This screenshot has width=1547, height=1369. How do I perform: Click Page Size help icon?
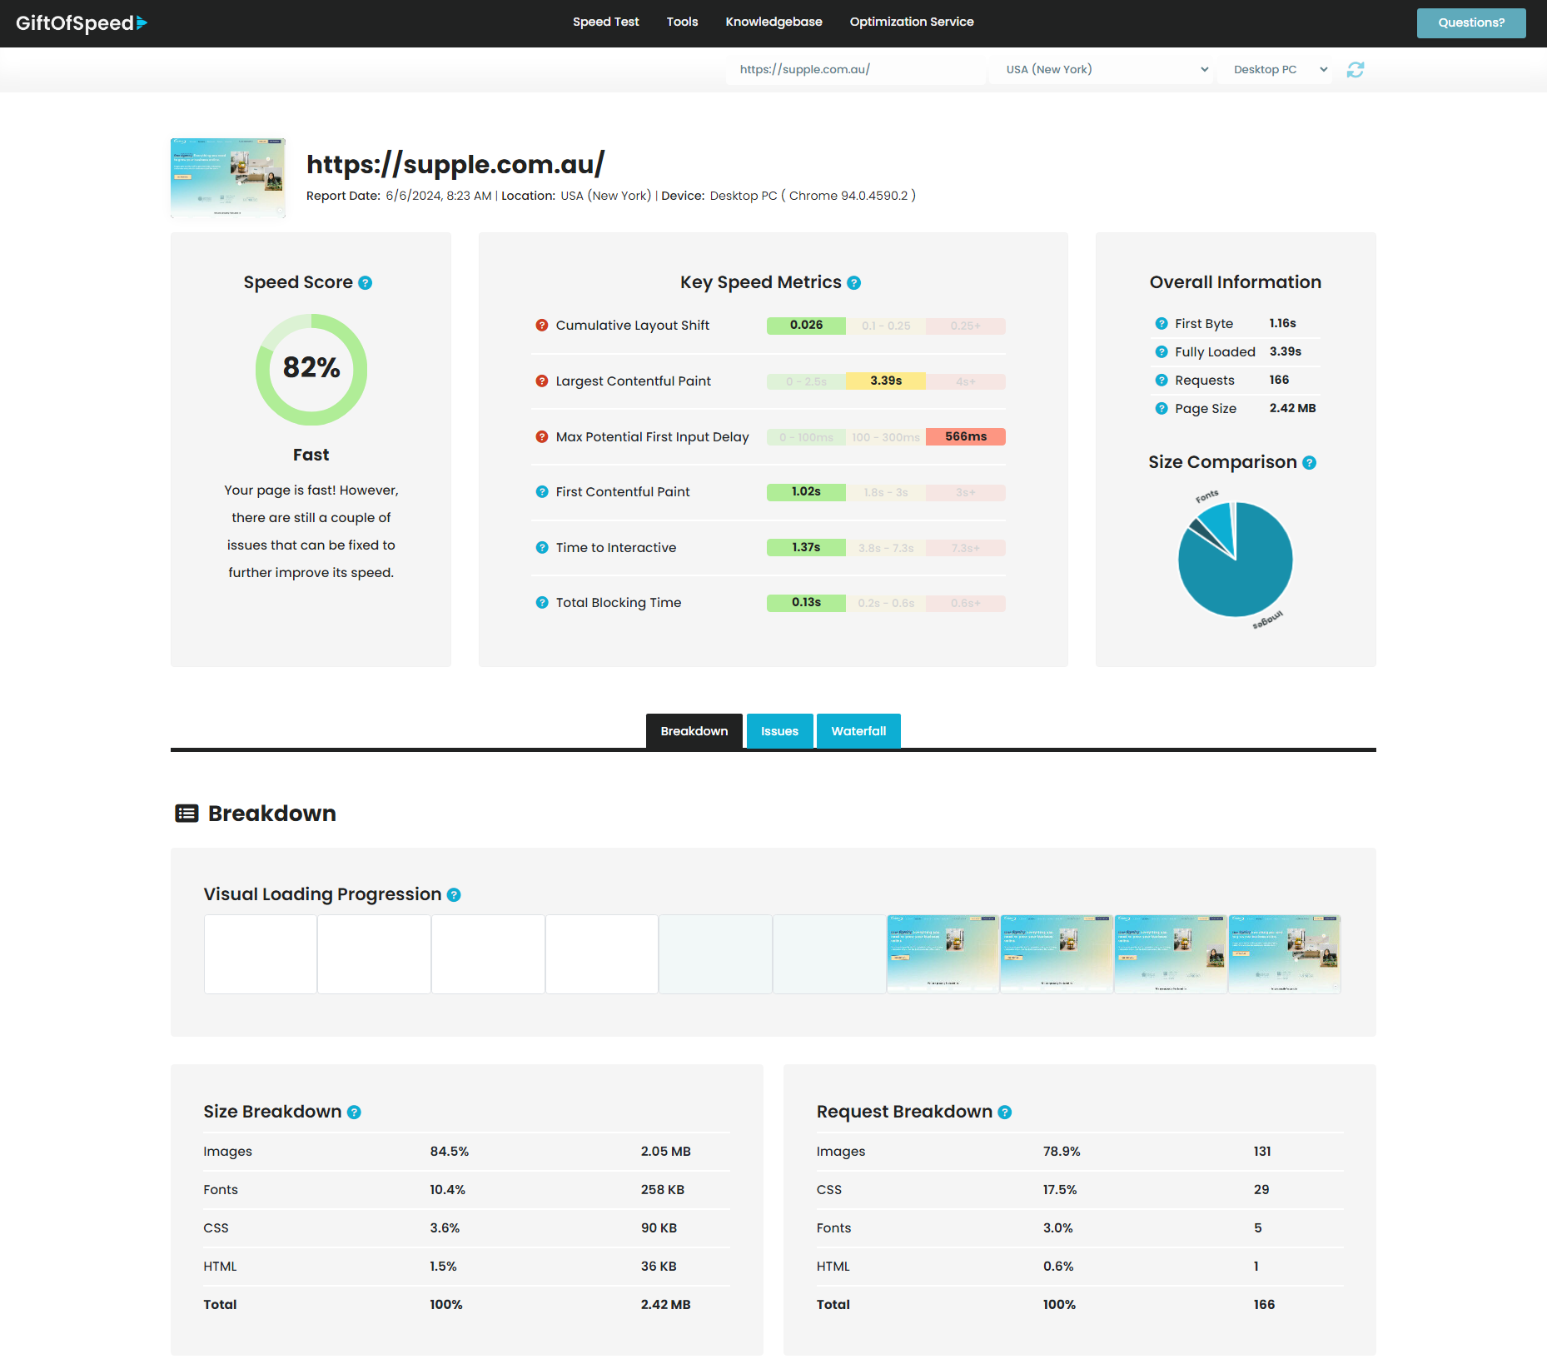[x=1161, y=409]
